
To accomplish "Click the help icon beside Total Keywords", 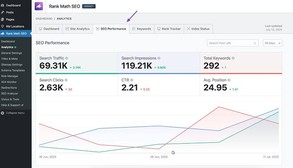I will coord(233,58).
